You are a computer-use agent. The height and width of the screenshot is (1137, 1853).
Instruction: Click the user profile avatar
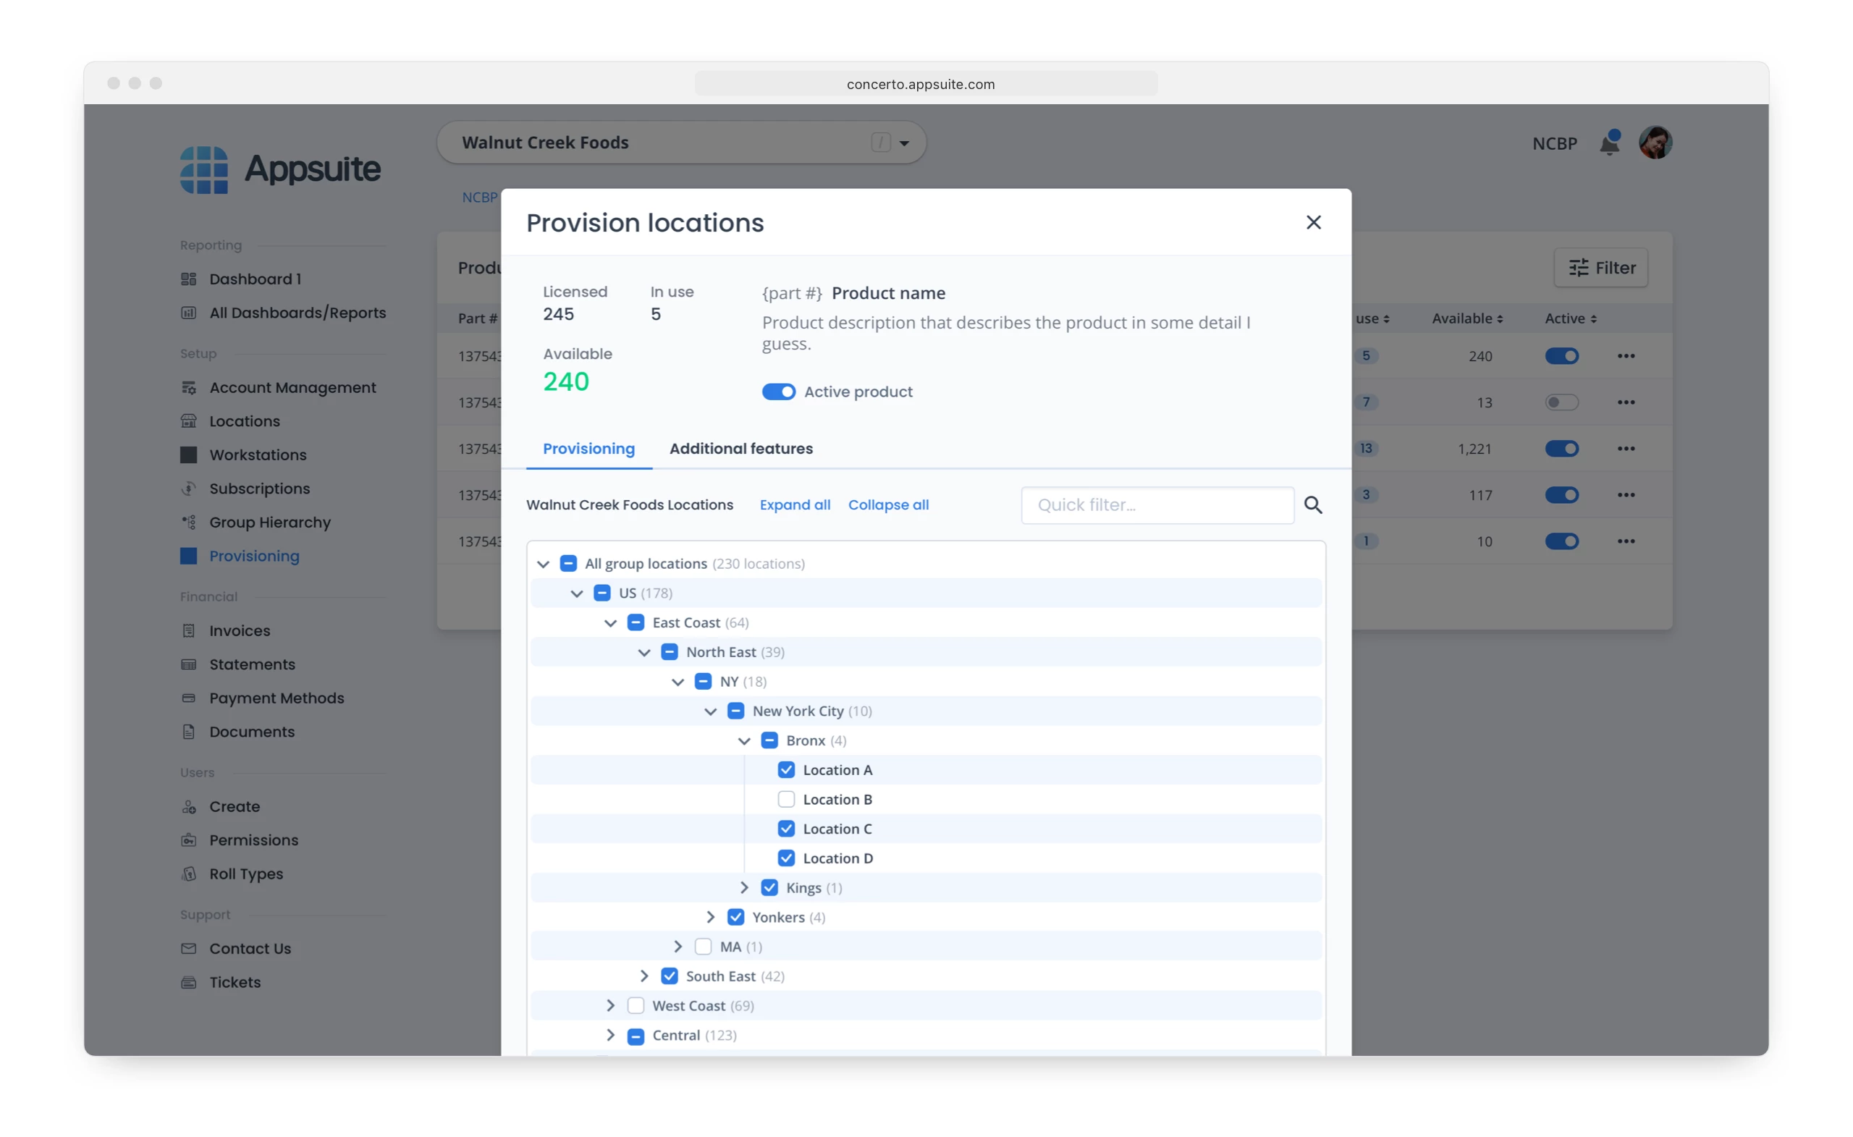pos(1655,143)
